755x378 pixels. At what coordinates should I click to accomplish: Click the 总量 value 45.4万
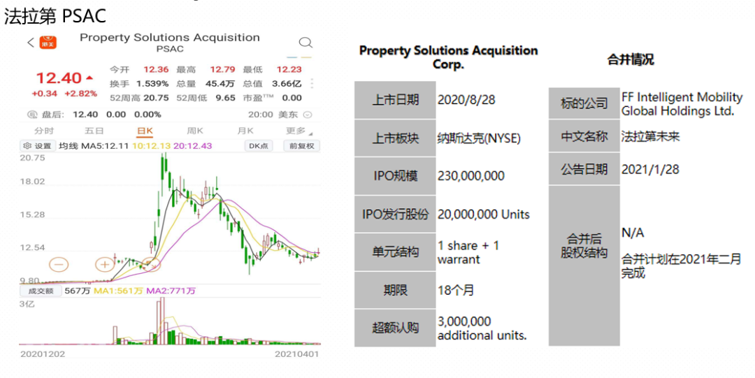point(220,84)
